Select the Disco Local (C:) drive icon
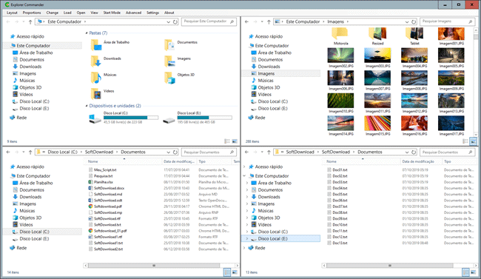 (95, 118)
